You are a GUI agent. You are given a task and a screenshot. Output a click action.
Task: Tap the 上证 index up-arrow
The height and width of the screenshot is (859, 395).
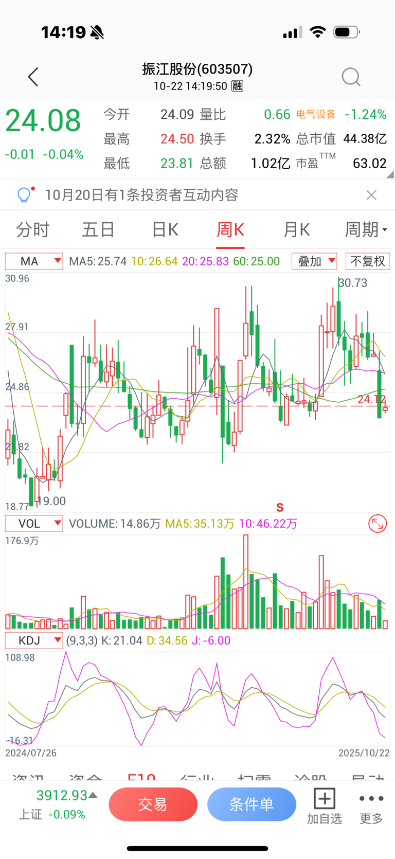coord(93,795)
